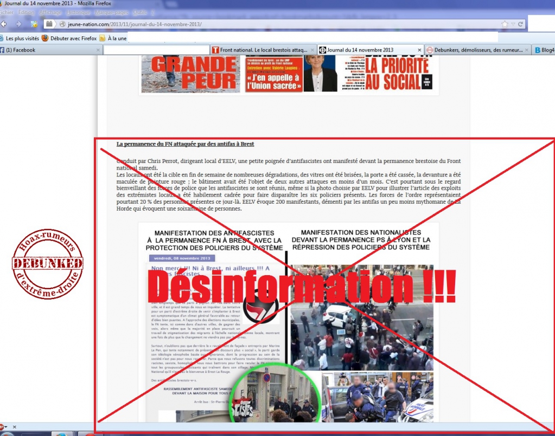Close the Facebook tab
555x436 pixels.
click(98, 50)
